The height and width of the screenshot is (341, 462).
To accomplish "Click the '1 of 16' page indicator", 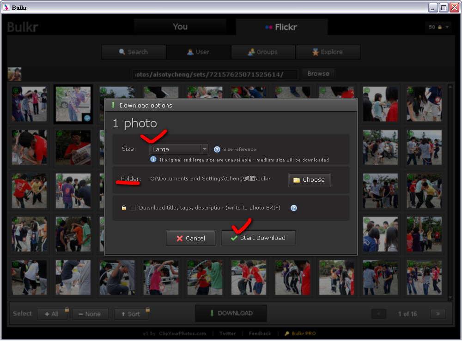I will (407, 314).
